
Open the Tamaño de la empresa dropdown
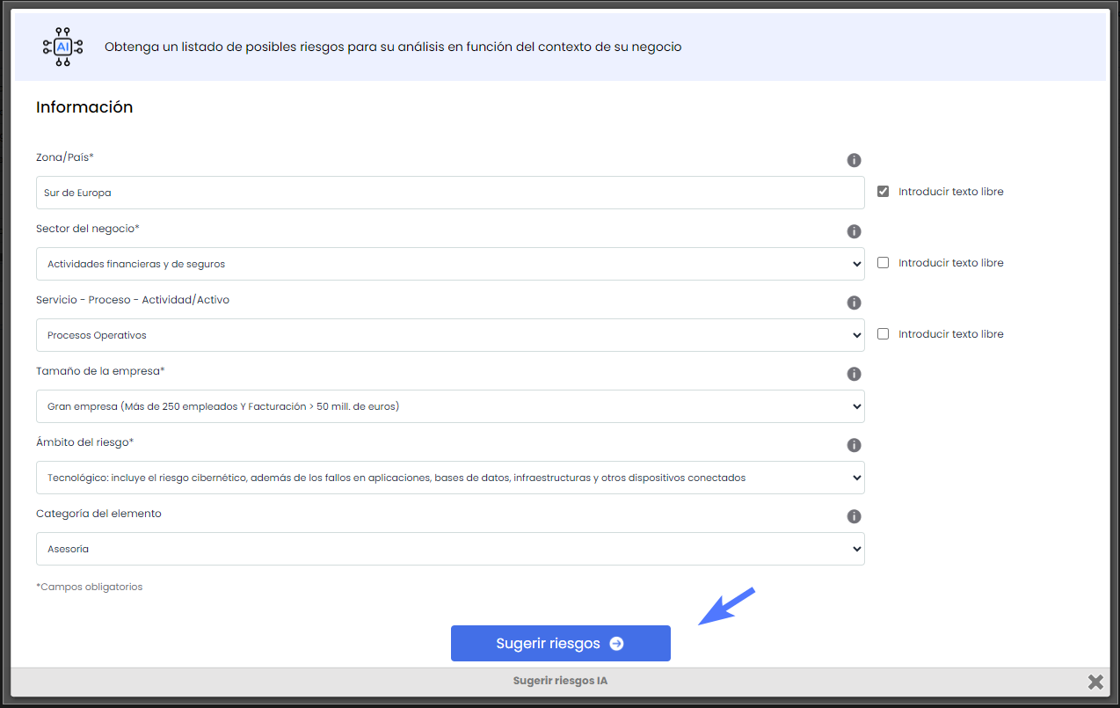tap(449, 406)
